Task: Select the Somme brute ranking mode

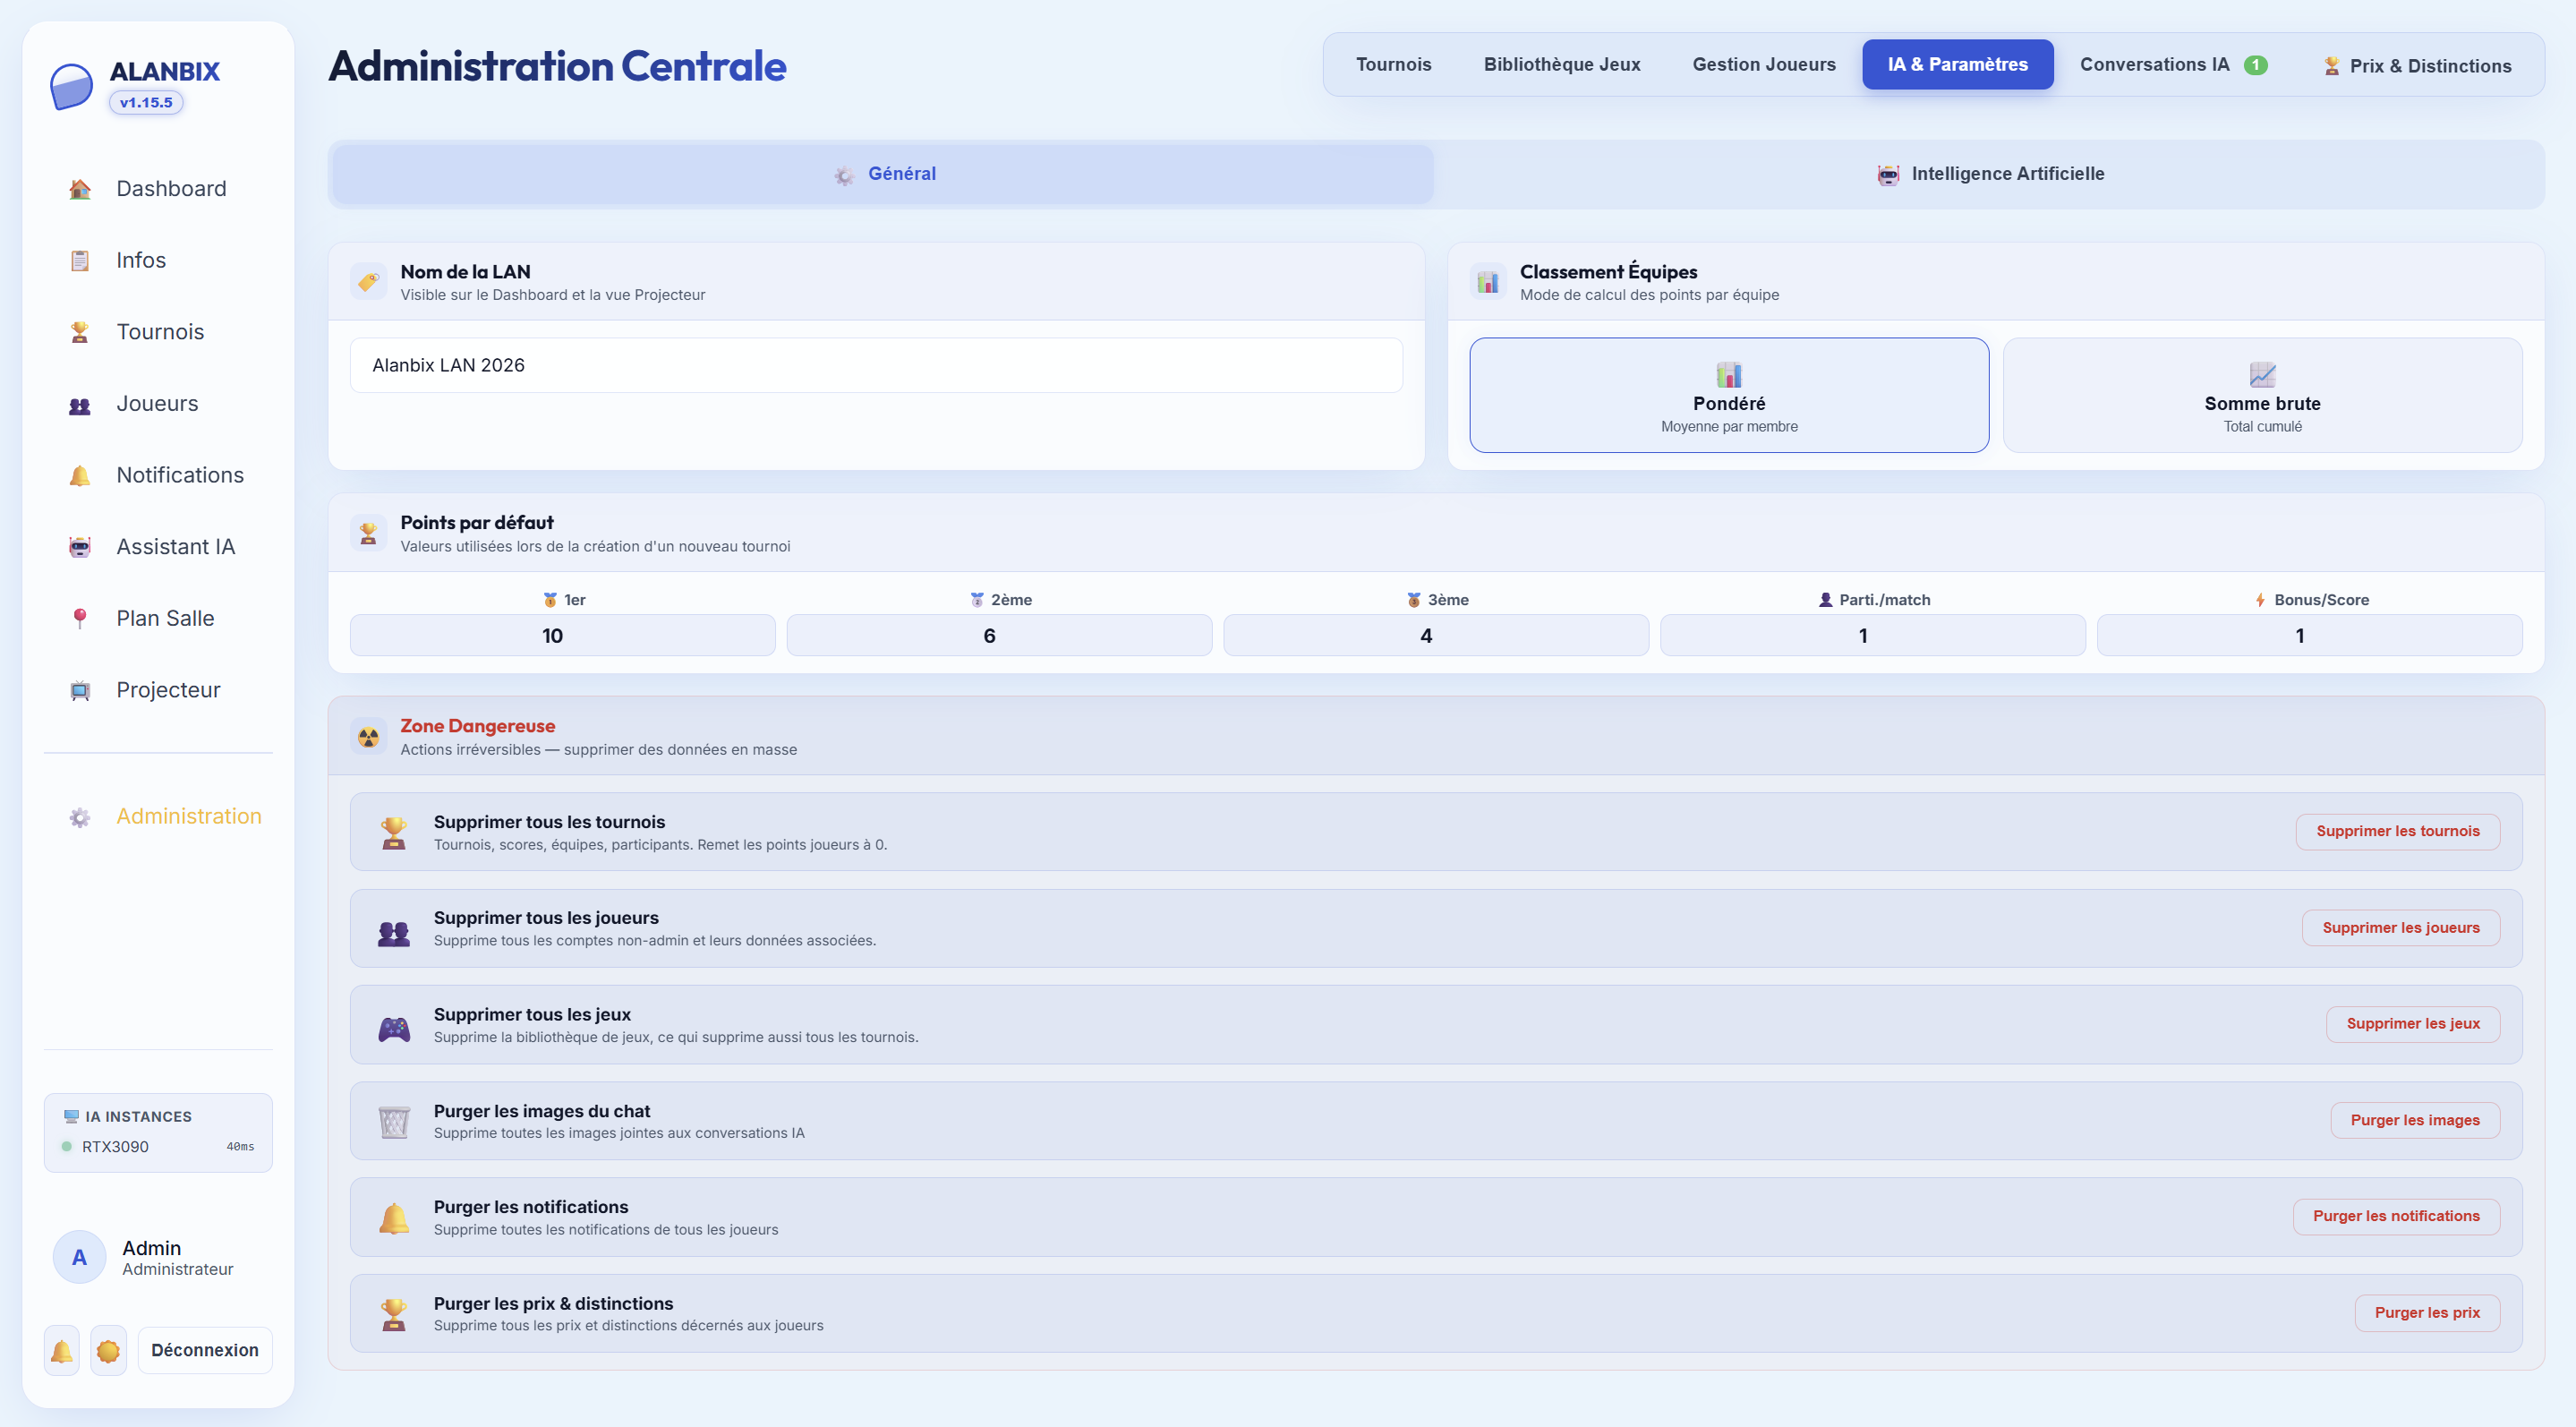Action: click(x=2262, y=395)
